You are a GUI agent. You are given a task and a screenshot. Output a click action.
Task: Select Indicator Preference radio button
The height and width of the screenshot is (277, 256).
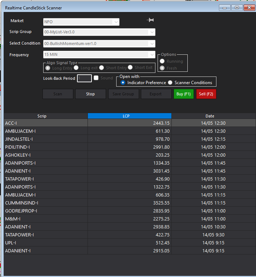pyautogui.click(x=123, y=83)
